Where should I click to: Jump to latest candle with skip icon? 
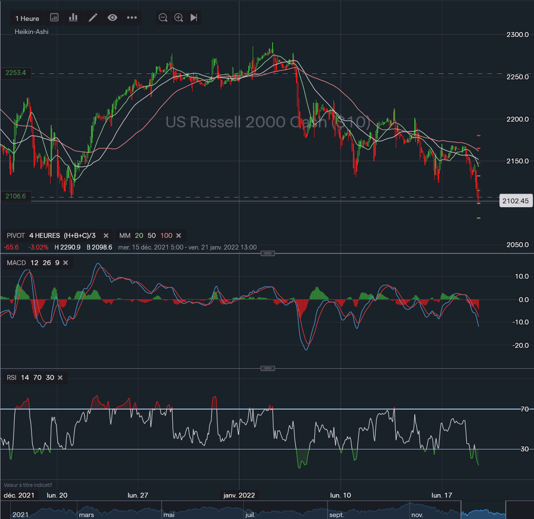pyautogui.click(x=194, y=18)
